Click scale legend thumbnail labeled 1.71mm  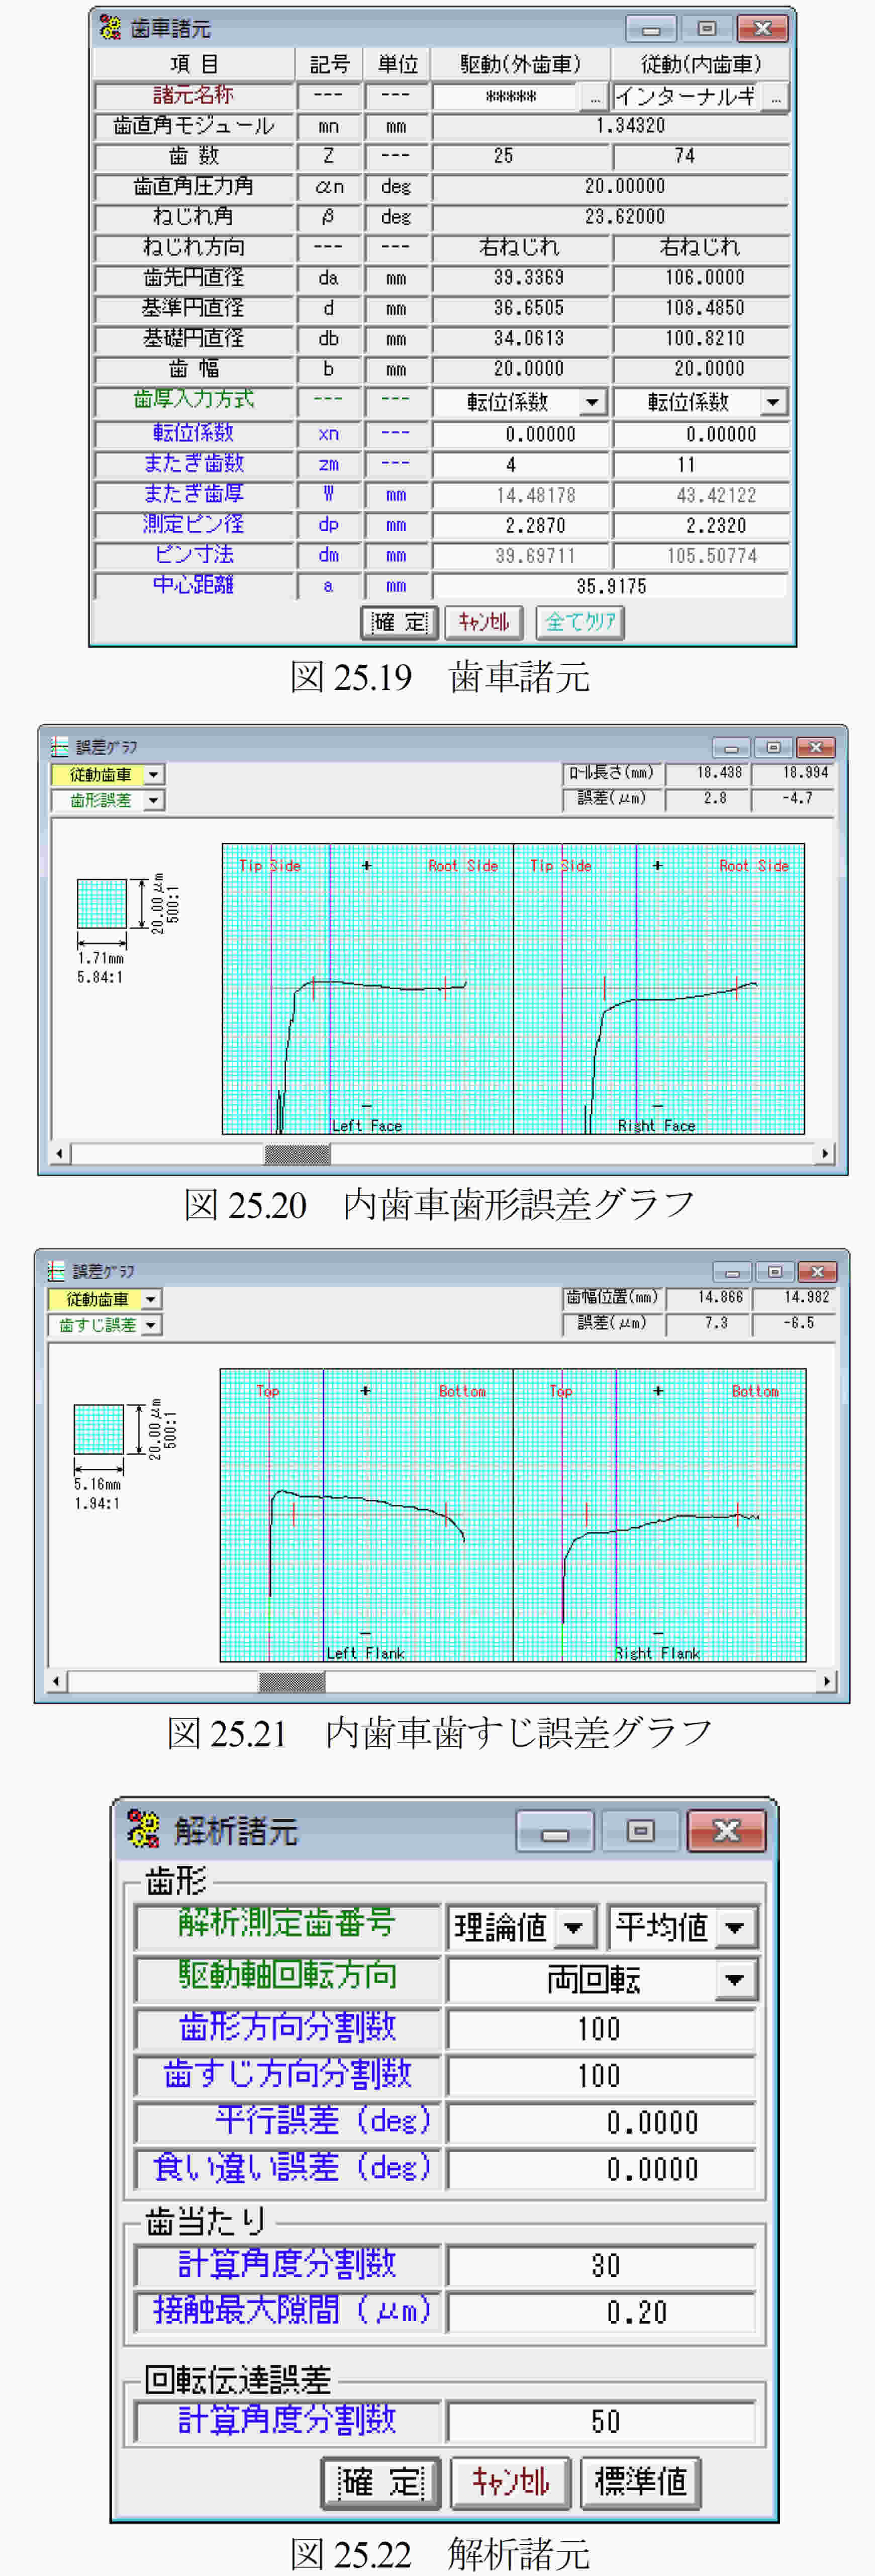[x=102, y=904]
